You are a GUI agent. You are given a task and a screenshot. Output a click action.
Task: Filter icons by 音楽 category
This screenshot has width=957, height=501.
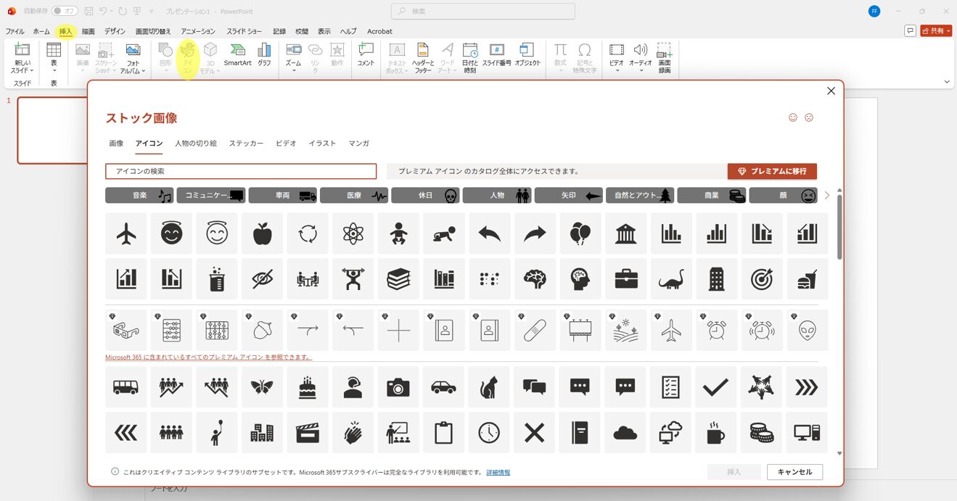(x=140, y=196)
